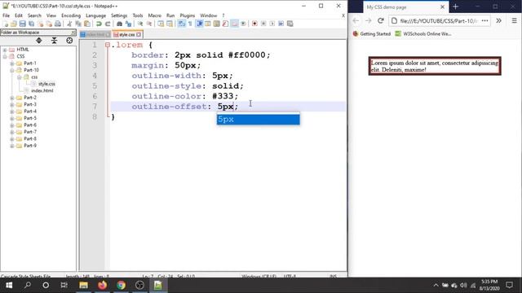The image size is (522, 293).
Task: Click the Open file toolbar icon
Action: [x=14, y=24]
